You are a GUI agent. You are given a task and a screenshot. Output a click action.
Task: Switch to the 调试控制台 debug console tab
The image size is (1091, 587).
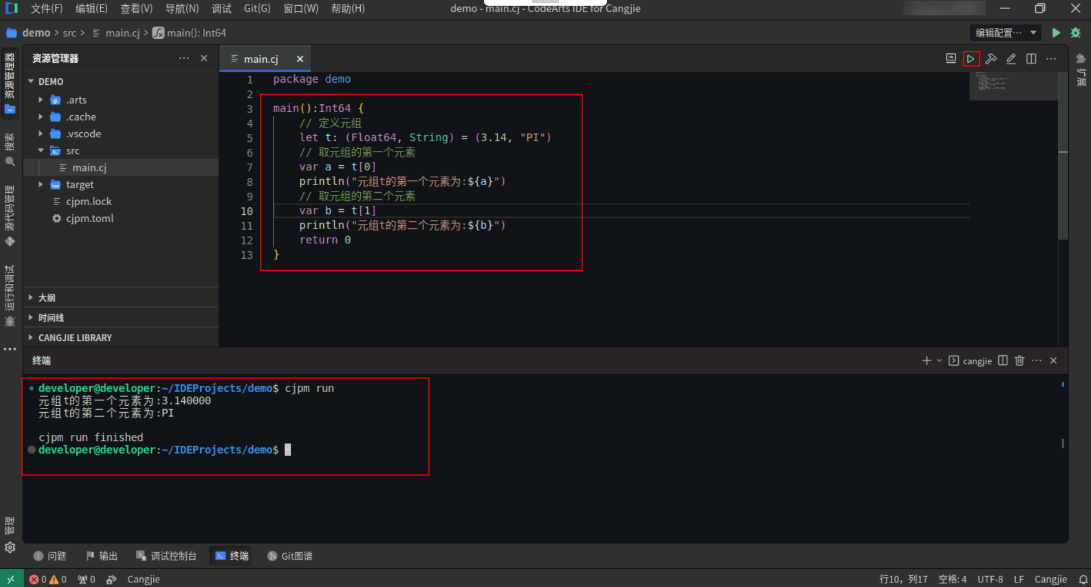(x=166, y=556)
